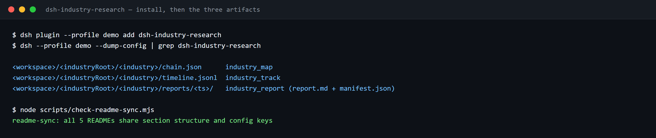
Task: Click 'grep dsh-industry-research' text
Action: pos(209,46)
